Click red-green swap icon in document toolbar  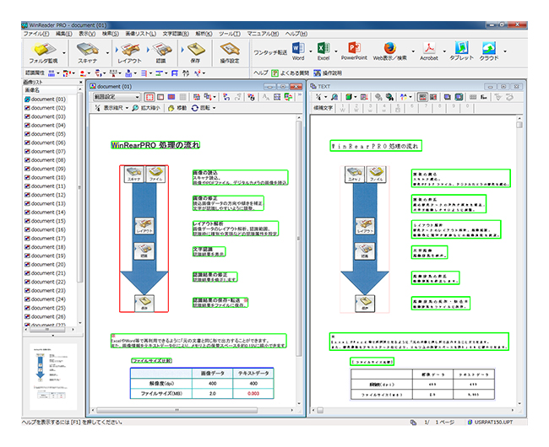pyautogui.click(x=289, y=97)
